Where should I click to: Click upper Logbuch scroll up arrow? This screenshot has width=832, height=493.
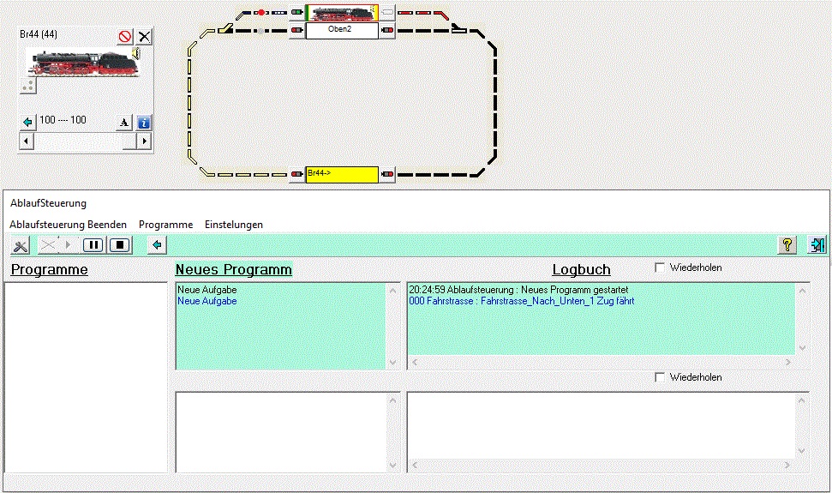coord(802,291)
